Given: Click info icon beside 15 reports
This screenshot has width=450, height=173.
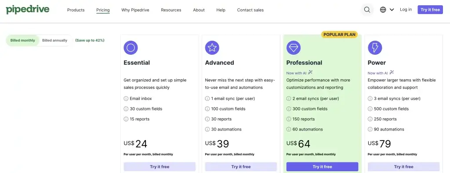Looking at the screenshot, I should tap(126, 119).
